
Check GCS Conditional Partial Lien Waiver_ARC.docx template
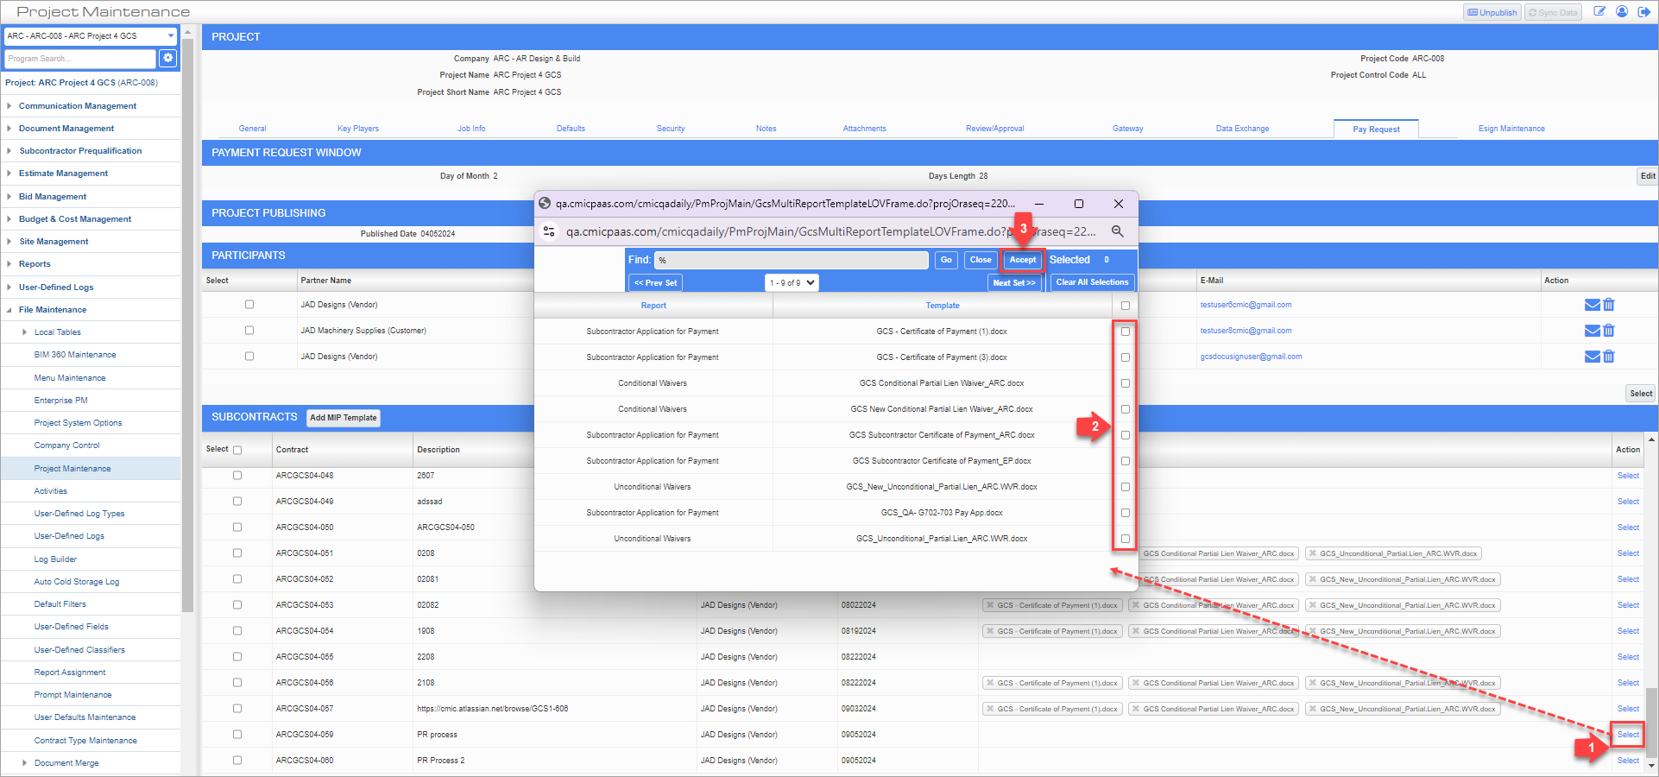click(1126, 383)
